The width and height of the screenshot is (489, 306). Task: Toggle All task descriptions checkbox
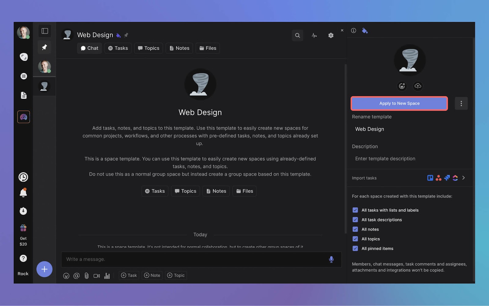pos(355,220)
